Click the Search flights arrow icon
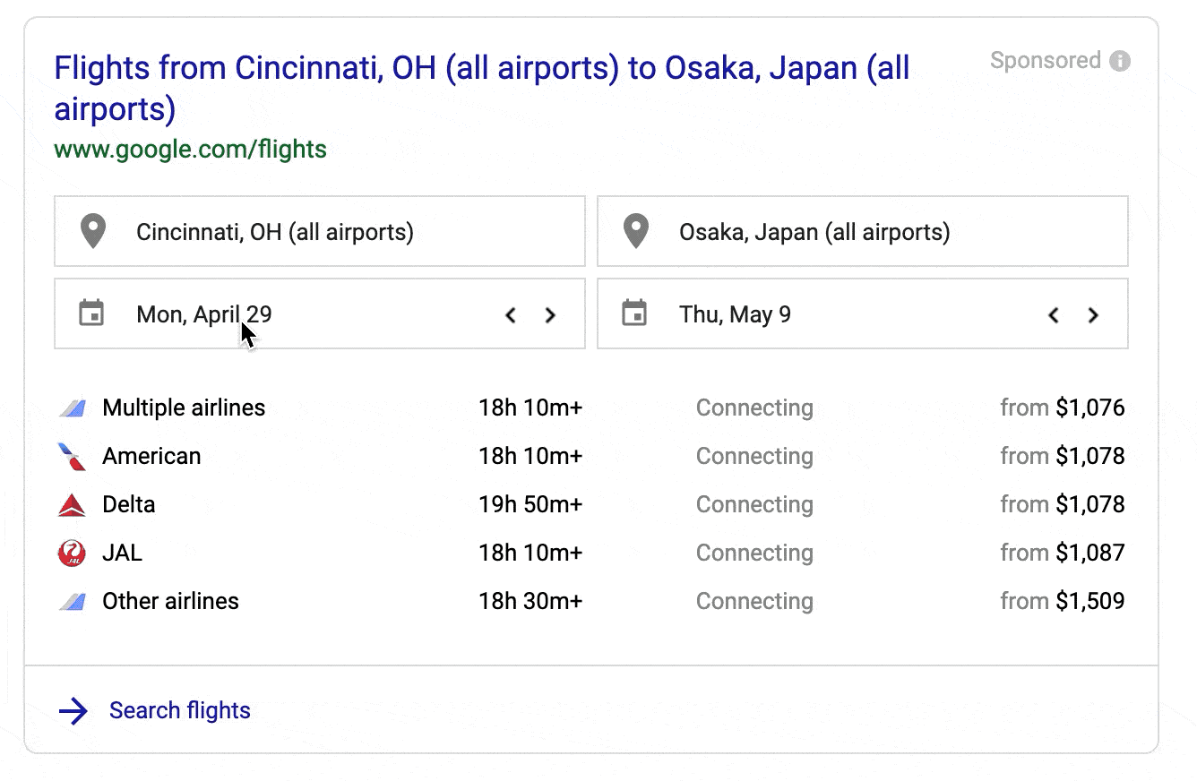Image resolution: width=1197 pixels, height=781 pixels. pos(73,711)
